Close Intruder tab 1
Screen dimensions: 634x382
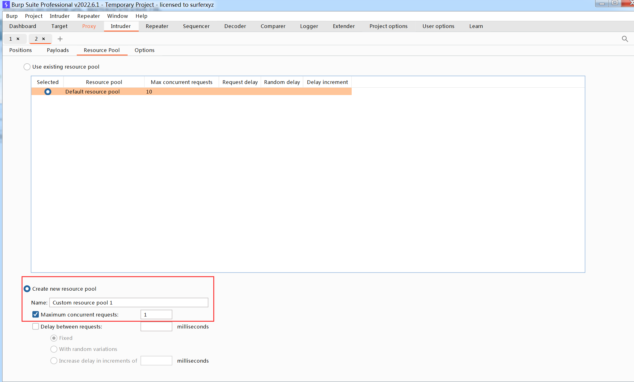coord(18,39)
